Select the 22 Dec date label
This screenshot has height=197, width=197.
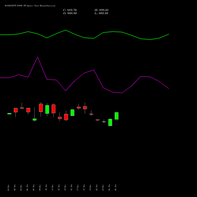(x=97, y=188)
